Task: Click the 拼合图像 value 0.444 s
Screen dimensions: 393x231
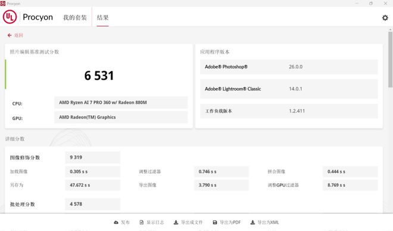Action: 336,171
